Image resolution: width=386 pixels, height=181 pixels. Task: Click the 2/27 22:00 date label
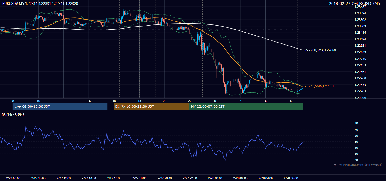tap(190, 178)
